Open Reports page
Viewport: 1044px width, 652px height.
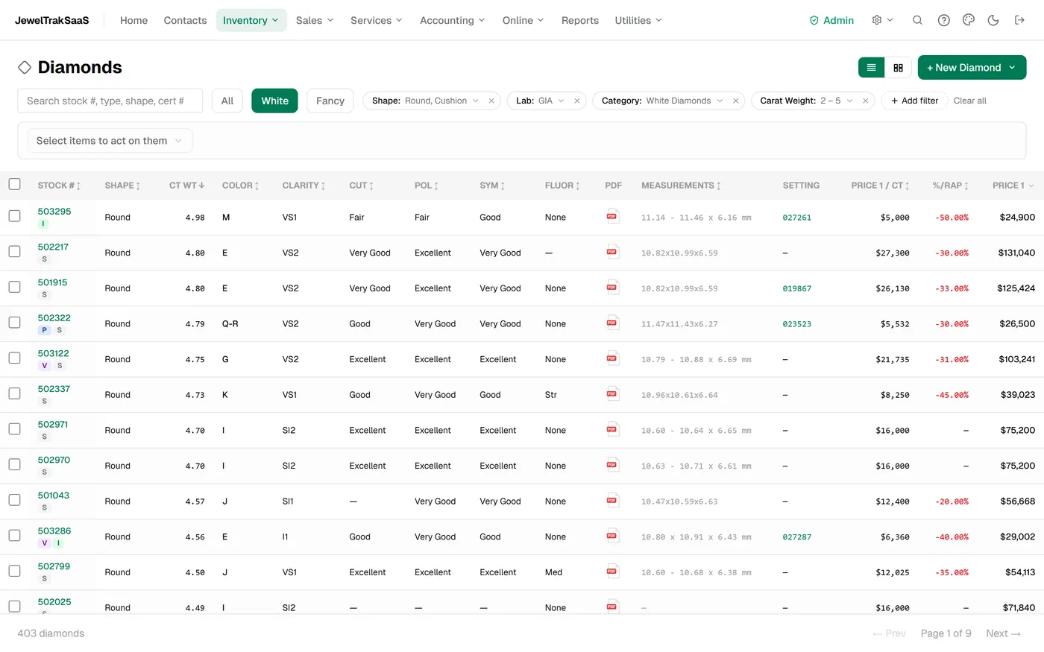pyautogui.click(x=580, y=20)
